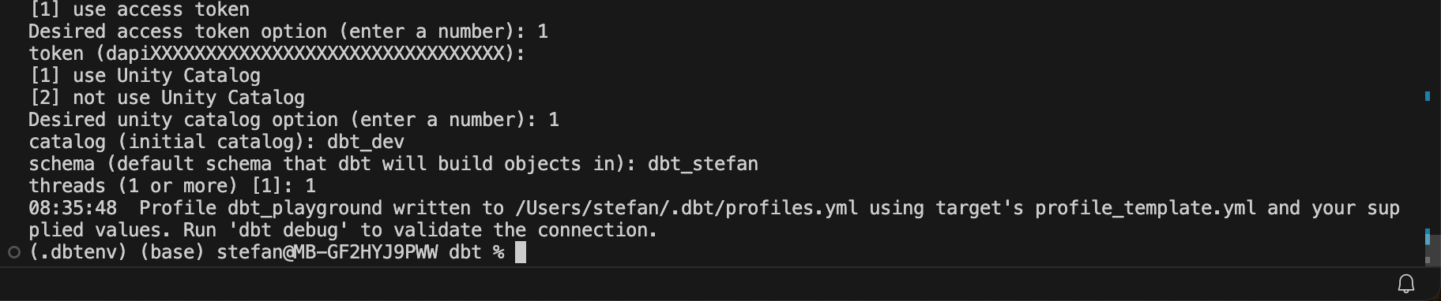
Task: Click the dbt_playground profile name
Action: tap(305, 208)
